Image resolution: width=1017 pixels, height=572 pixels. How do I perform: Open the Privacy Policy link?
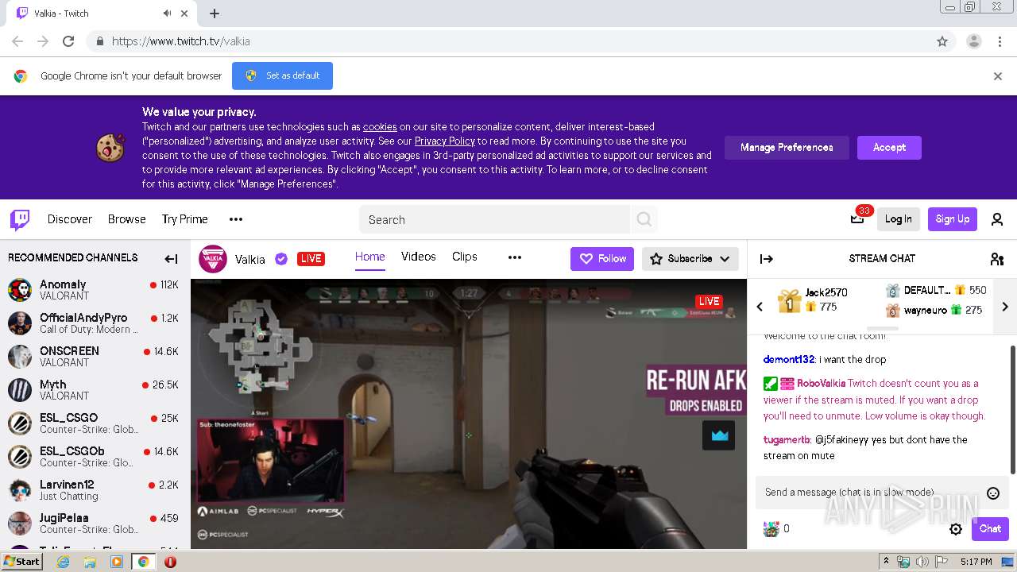coord(445,141)
